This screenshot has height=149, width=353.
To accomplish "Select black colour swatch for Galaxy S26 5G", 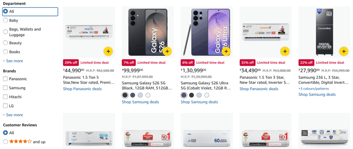I will [x=125, y=95].
